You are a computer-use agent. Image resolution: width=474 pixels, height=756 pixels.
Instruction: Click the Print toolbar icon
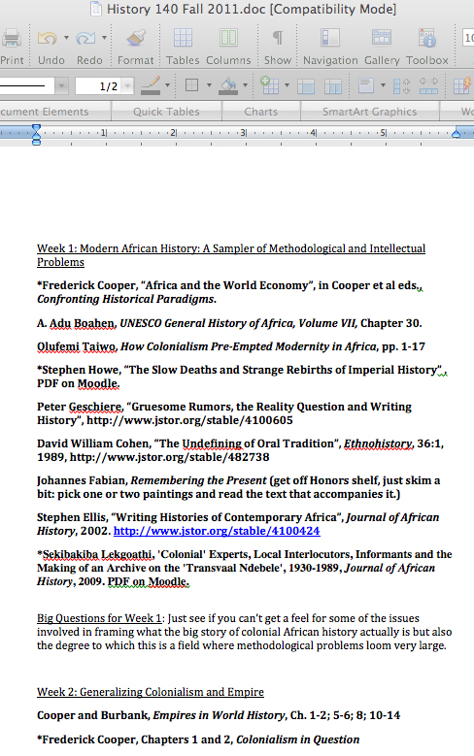click(11, 38)
